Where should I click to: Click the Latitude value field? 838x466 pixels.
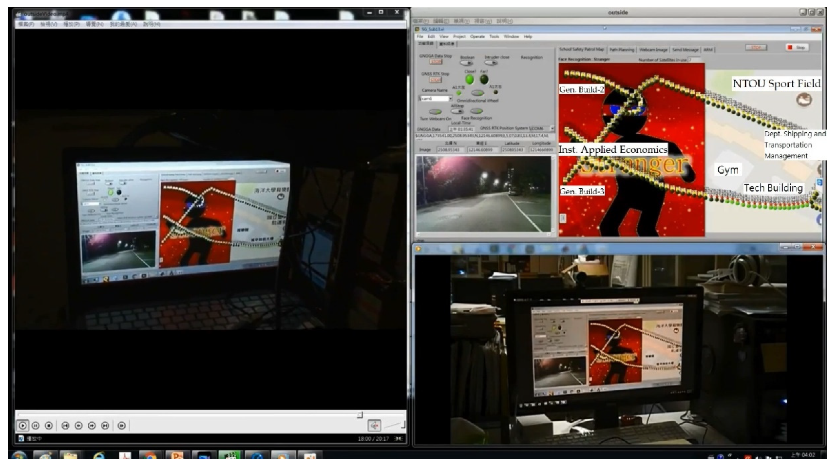pyautogui.click(x=513, y=150)
